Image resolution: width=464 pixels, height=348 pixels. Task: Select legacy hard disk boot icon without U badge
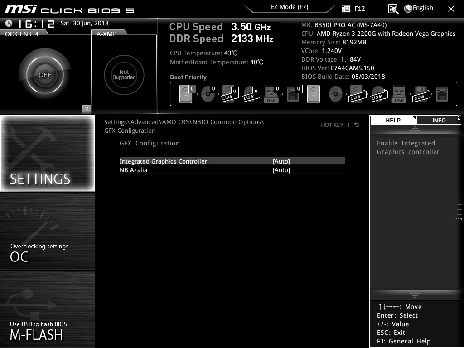point(314,94)
